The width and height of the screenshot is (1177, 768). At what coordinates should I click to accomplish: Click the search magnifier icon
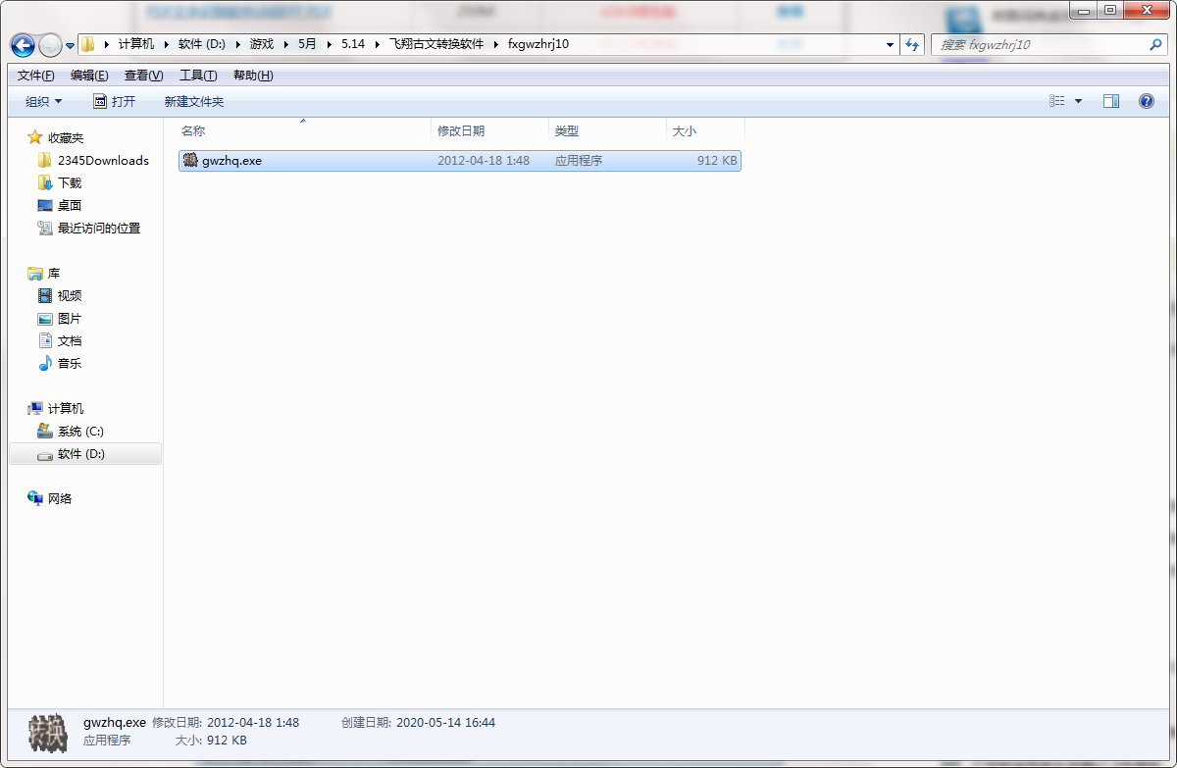[1155, 45]
